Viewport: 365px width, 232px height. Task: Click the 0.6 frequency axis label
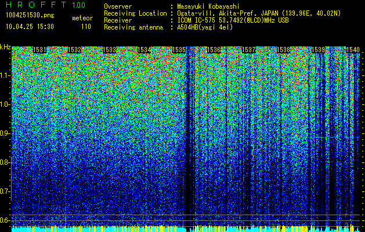pyautogui.click(x=5, y=220)
